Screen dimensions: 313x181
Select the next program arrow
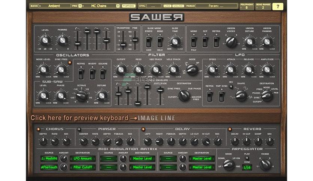118,6
